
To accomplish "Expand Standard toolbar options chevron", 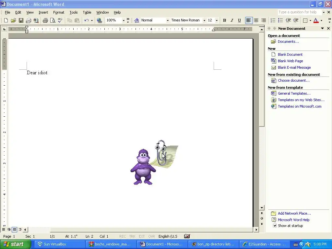I will 128,20.
